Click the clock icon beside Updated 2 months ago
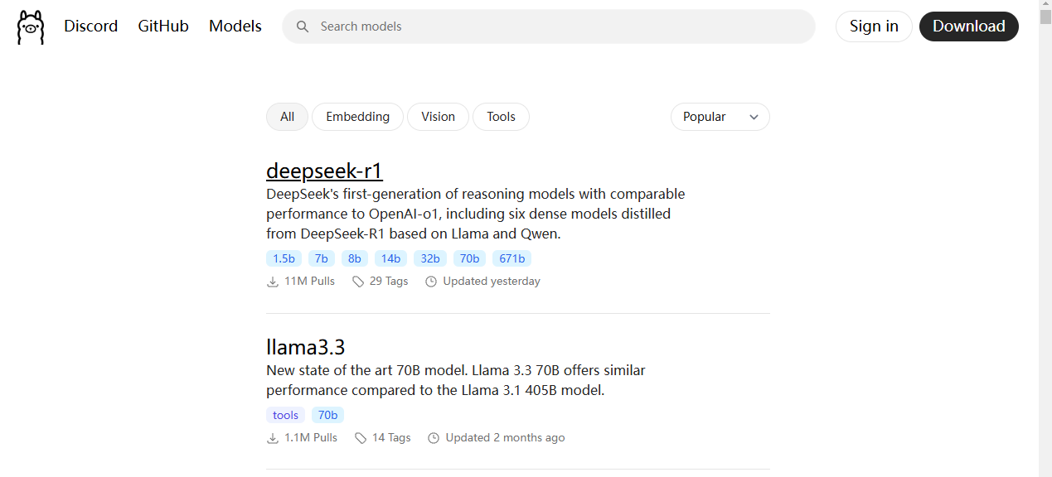 (434, 438)
